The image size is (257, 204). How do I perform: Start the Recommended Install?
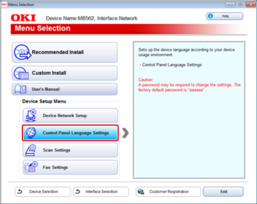pyautogui.click(x=65, y=53)
